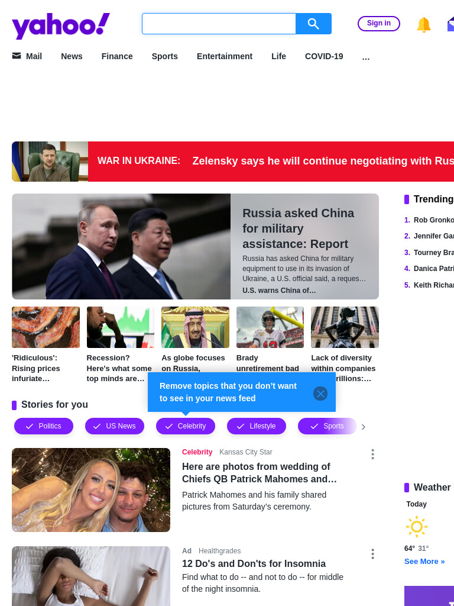The image size is (454, 606).
Task: Toggle the US News topic chip
Action: click(x=115, y=426)
